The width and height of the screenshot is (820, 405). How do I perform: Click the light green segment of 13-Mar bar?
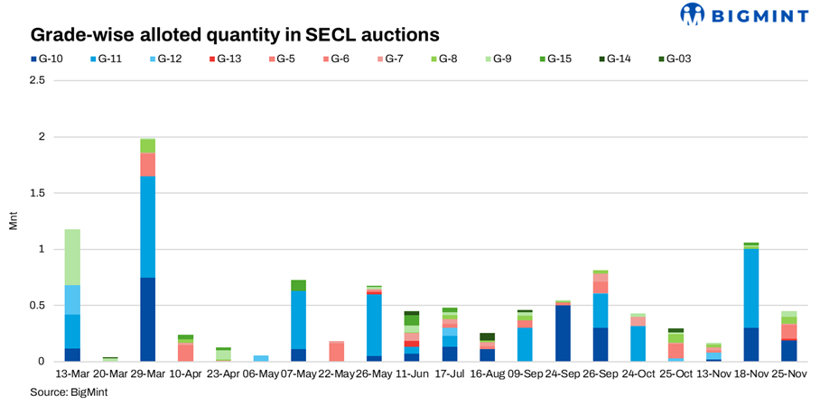[72, 257]
